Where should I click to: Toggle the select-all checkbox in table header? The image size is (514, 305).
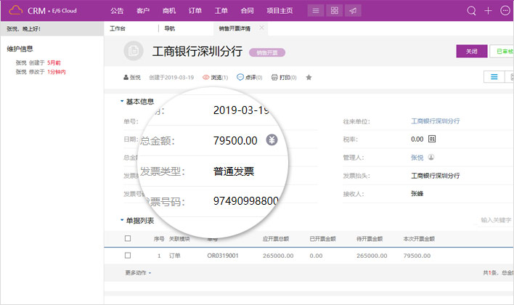click(128, 238)
